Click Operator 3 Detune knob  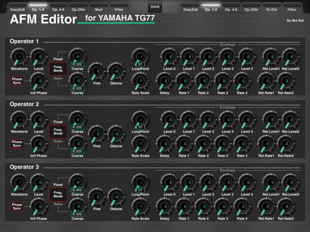tap(116, 197)
